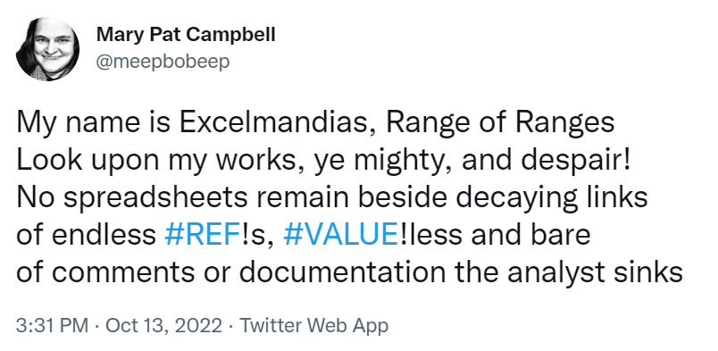Screen dimensions: 718x351
Task: Click the words of endless before #REF
Action: point(86,235)
